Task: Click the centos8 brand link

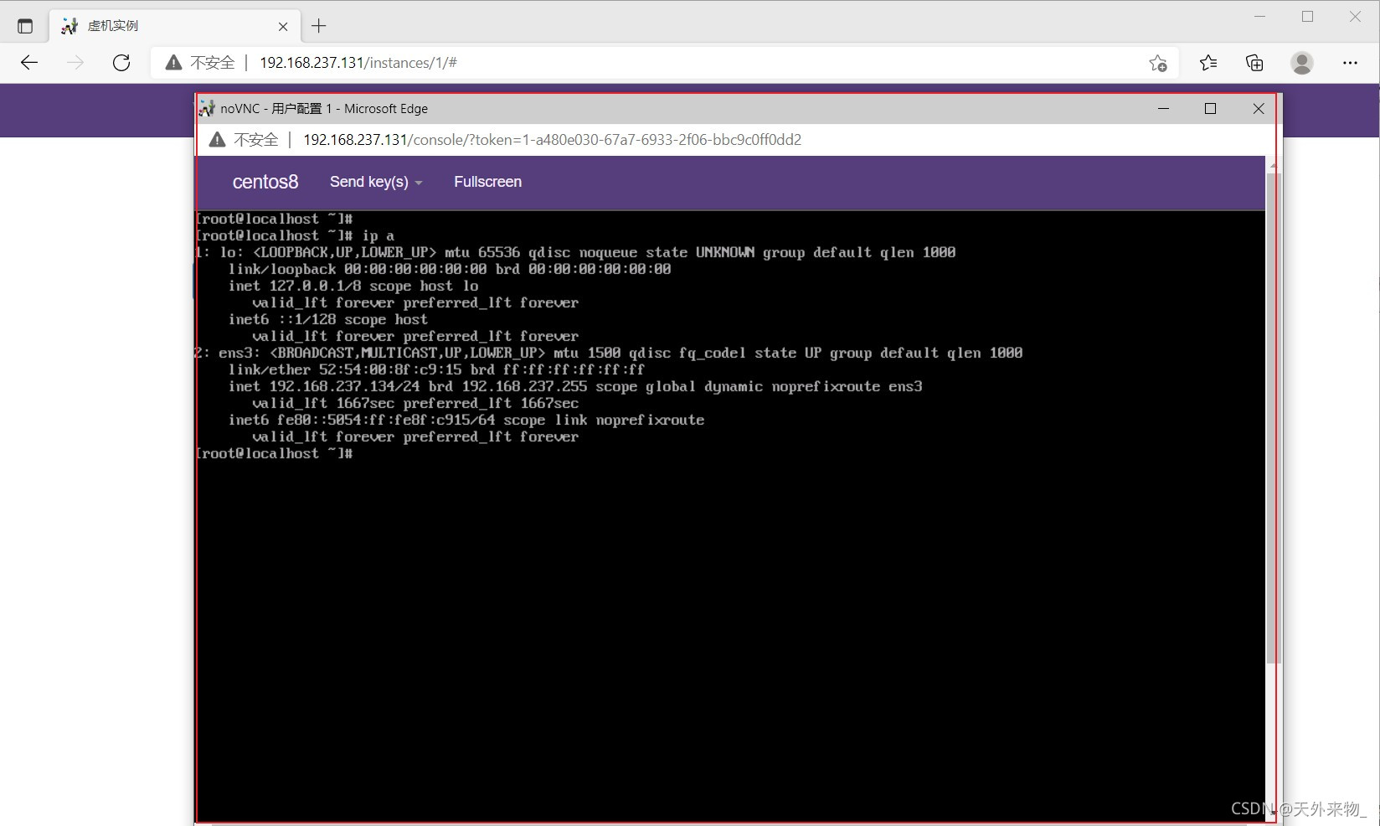Action: click(x=265, y=182)
